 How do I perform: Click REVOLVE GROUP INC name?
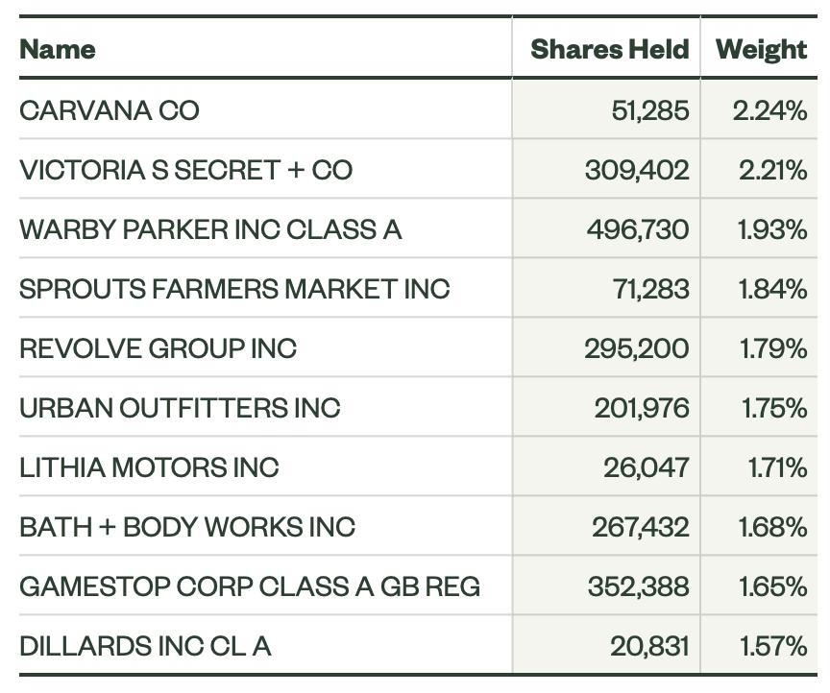[158, 348]
